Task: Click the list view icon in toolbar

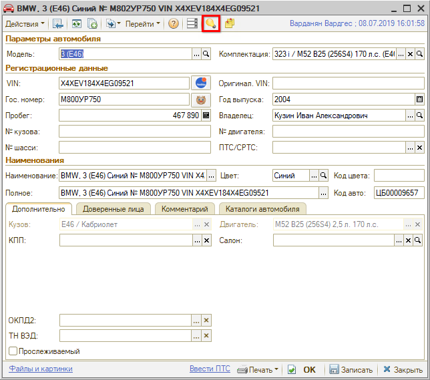Action: coord(192,23)
